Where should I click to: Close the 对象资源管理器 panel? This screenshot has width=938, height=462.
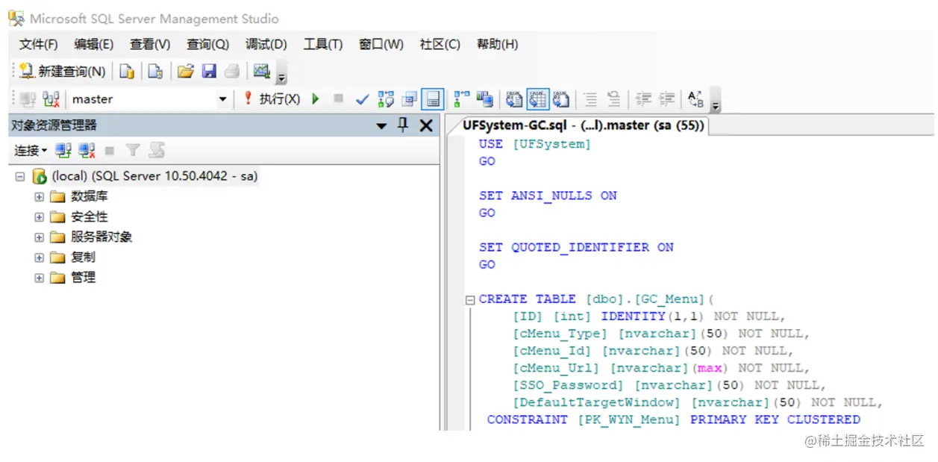426,125
